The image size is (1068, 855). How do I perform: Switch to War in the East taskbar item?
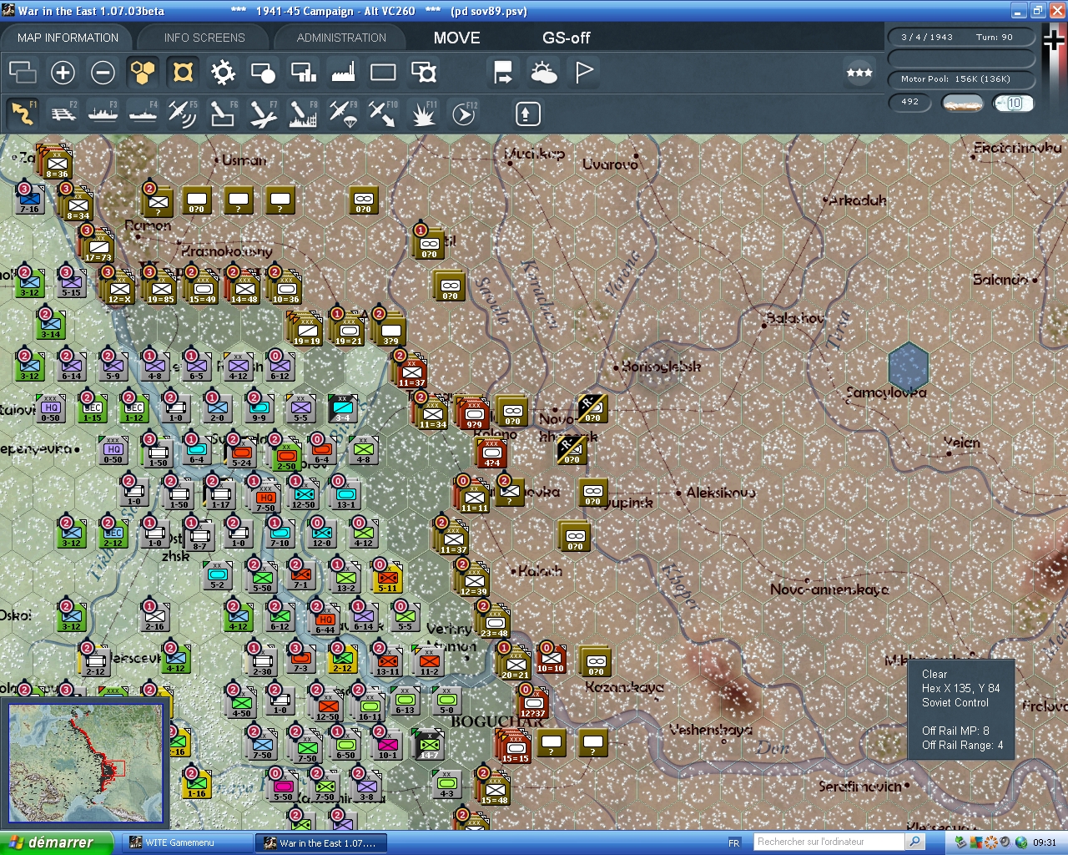tap(323, 843)
